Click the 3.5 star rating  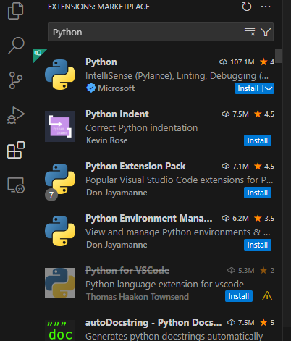[264, 218]
